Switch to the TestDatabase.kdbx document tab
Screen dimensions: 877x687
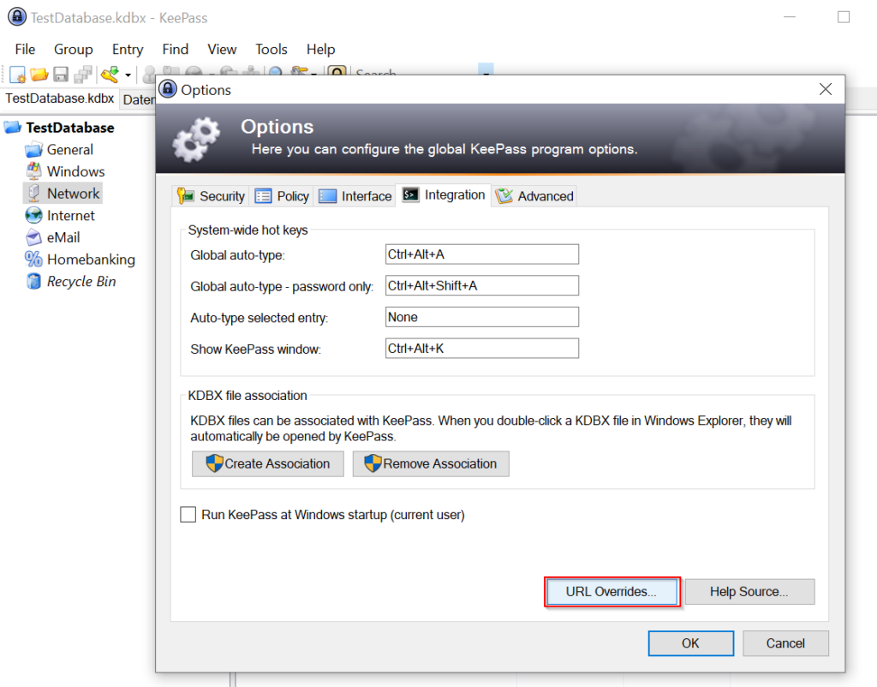60,99
